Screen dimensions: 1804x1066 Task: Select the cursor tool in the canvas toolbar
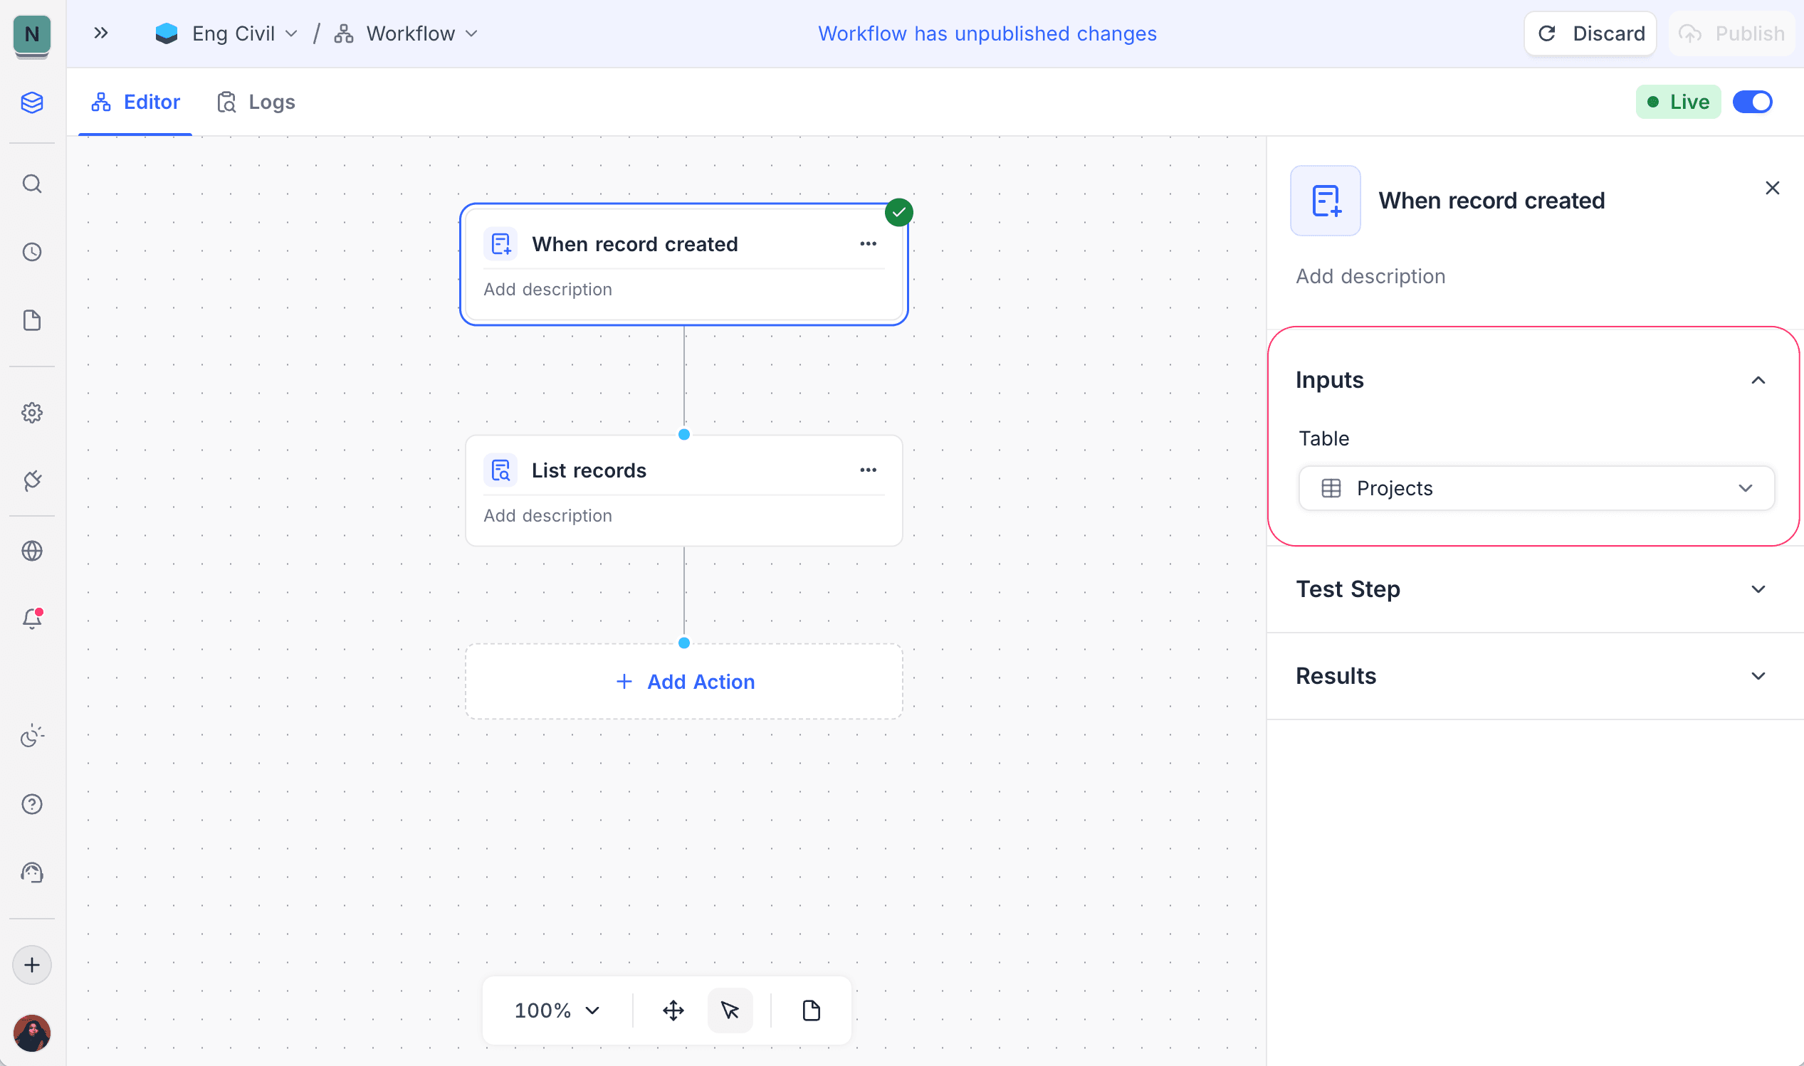[730, 1010]
